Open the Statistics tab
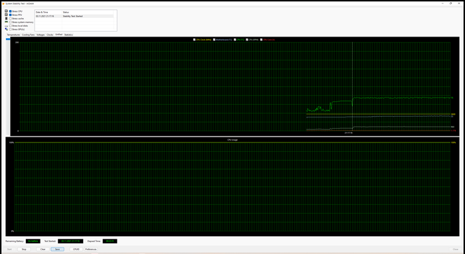465x254 pixels. pyautogui.click(x=68, y=34)
